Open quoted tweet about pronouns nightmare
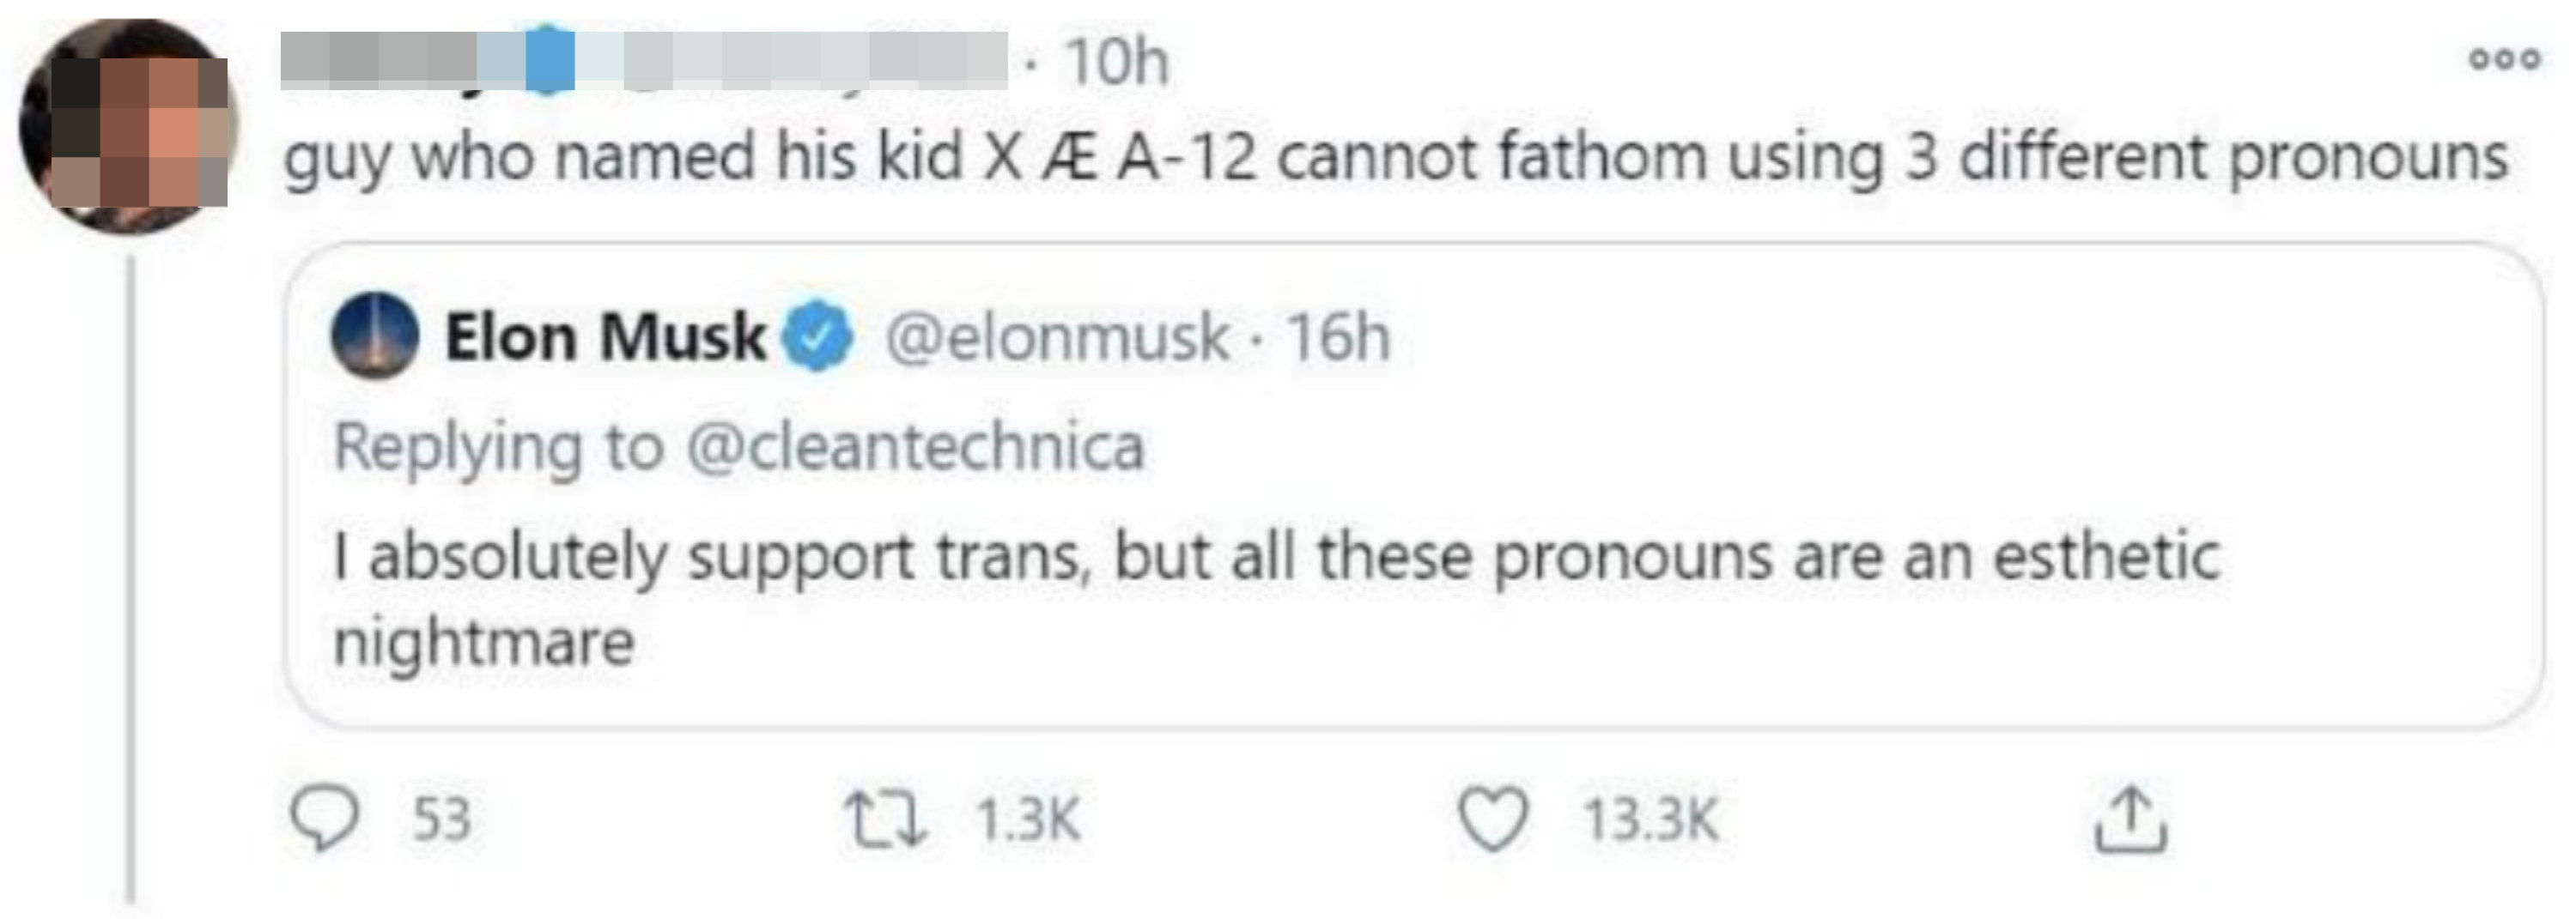The width and height of the screenshot is (2576, 919). (x=1412, y=486)
